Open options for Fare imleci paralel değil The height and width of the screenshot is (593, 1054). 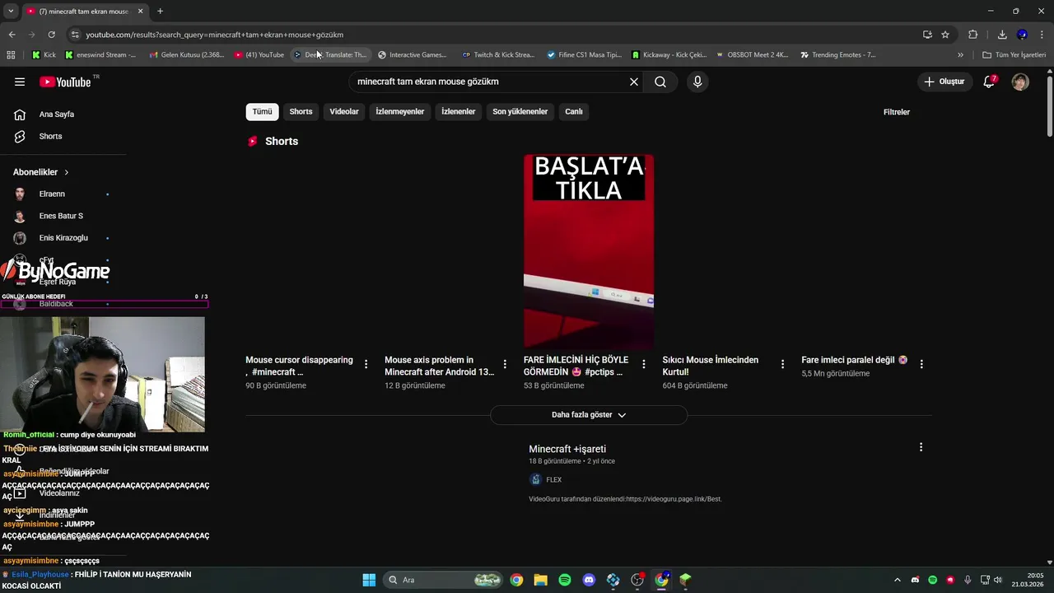[x=921, y=364]
